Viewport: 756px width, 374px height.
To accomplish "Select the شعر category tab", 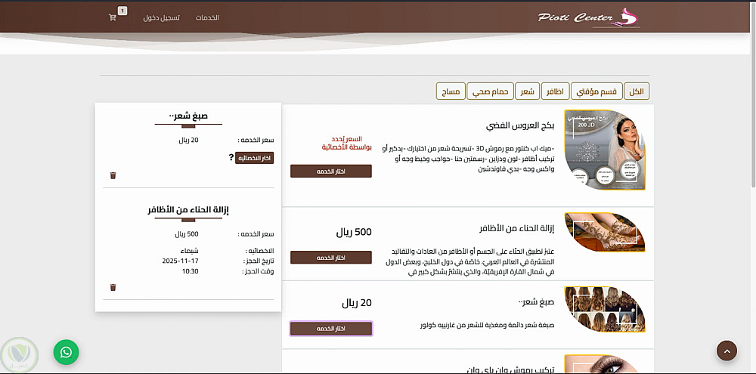I will pyautogui.click(x=528, y=91).
